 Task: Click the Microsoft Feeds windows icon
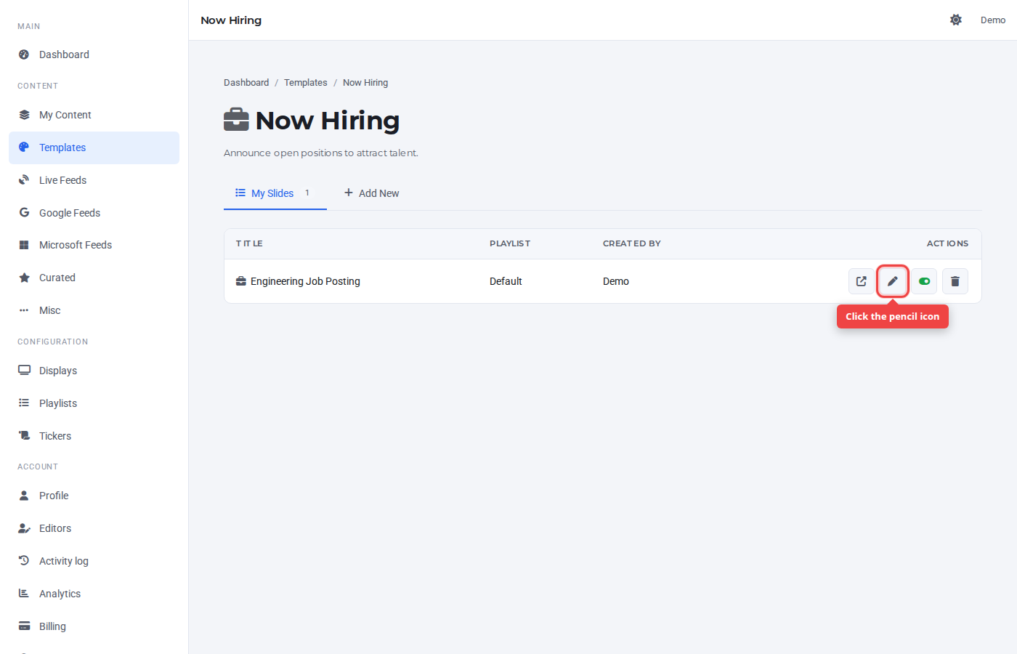(x=24, y=245)
